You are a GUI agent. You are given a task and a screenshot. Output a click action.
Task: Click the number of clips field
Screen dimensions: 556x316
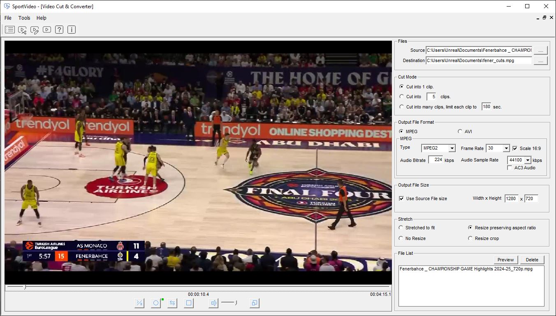431,97
